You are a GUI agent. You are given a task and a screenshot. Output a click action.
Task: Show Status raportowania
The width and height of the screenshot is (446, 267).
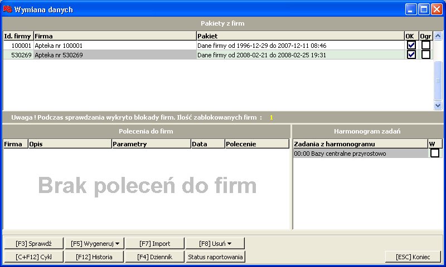[215, 257]
